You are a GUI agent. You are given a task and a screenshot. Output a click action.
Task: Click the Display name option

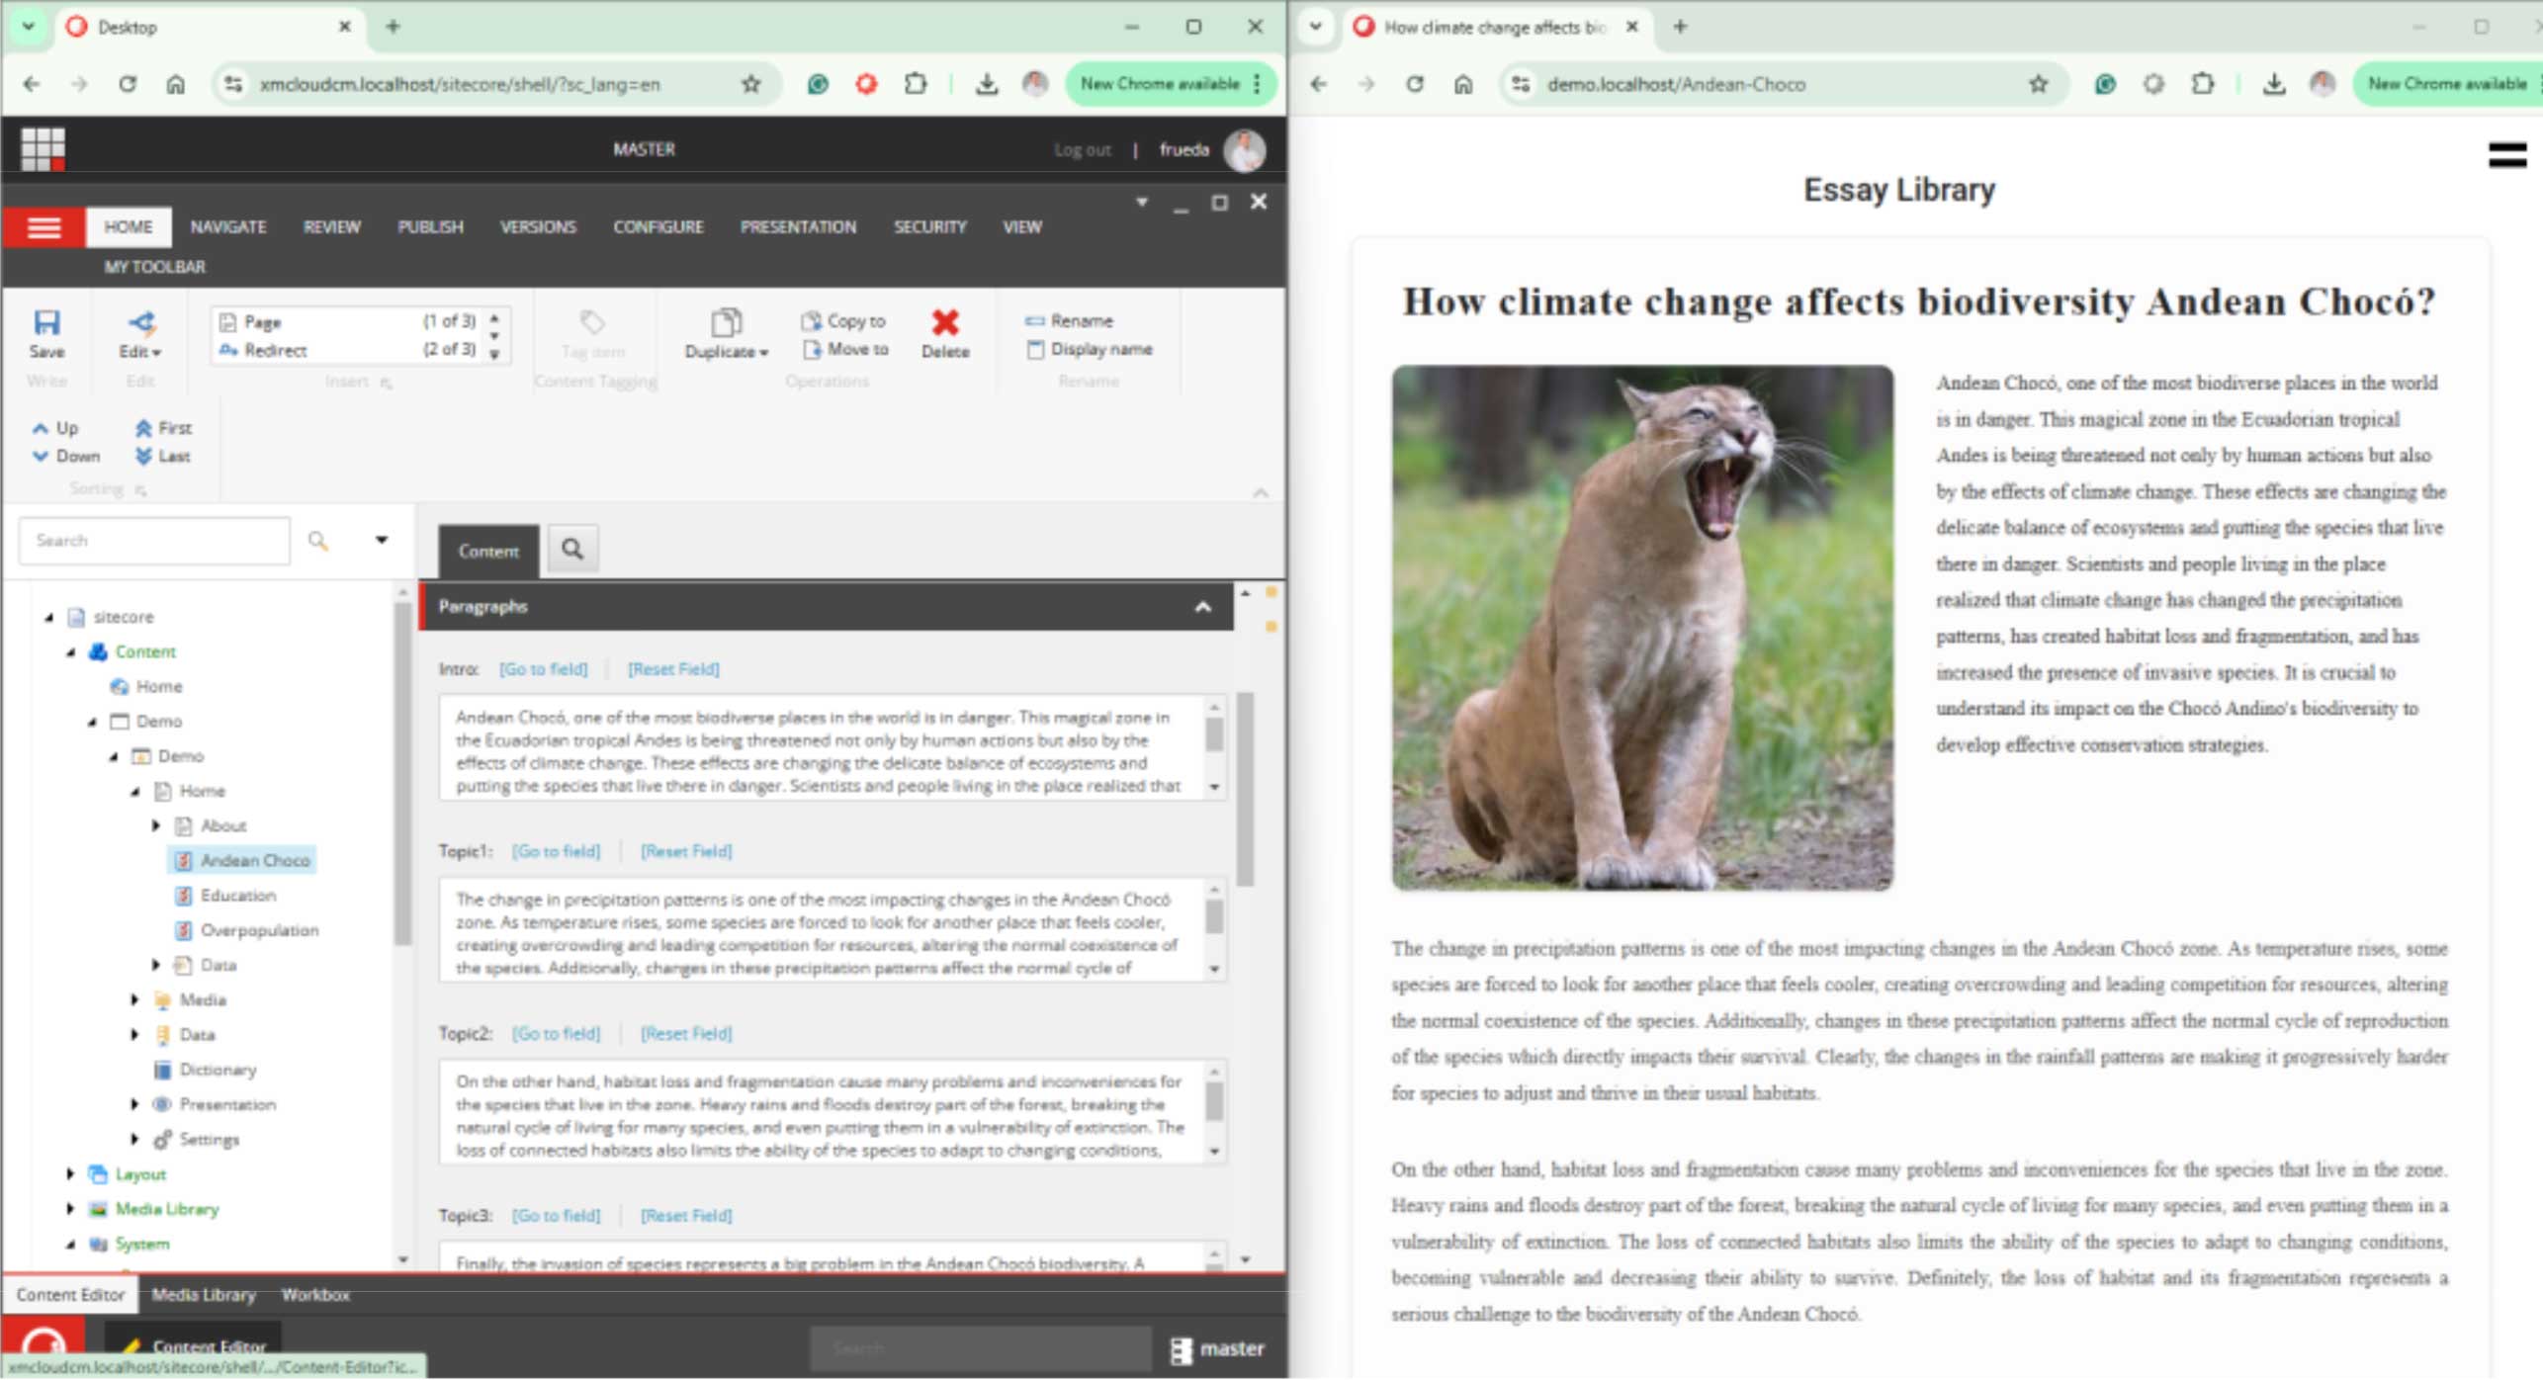pyautogui.click(x=1090, y=349)
